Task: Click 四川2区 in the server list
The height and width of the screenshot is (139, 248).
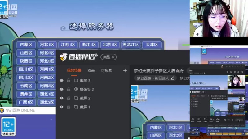Action: (x=26, y=78)
